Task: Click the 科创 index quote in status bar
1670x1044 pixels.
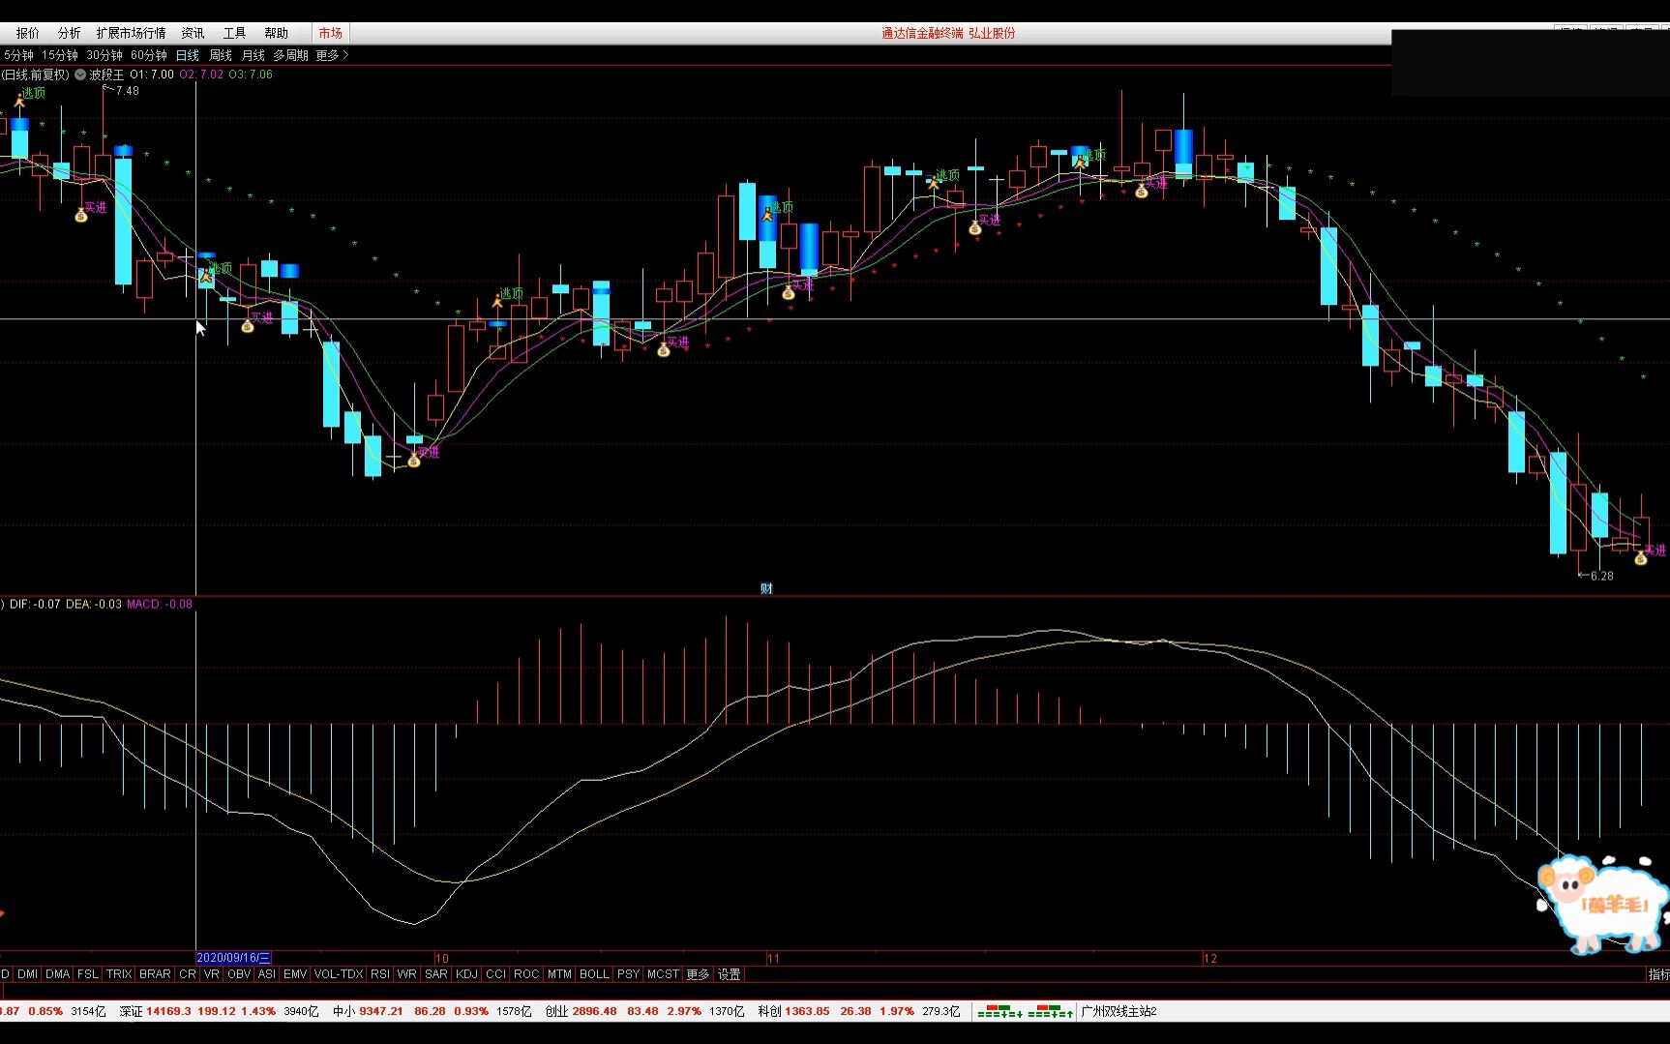Action: 859,1011
